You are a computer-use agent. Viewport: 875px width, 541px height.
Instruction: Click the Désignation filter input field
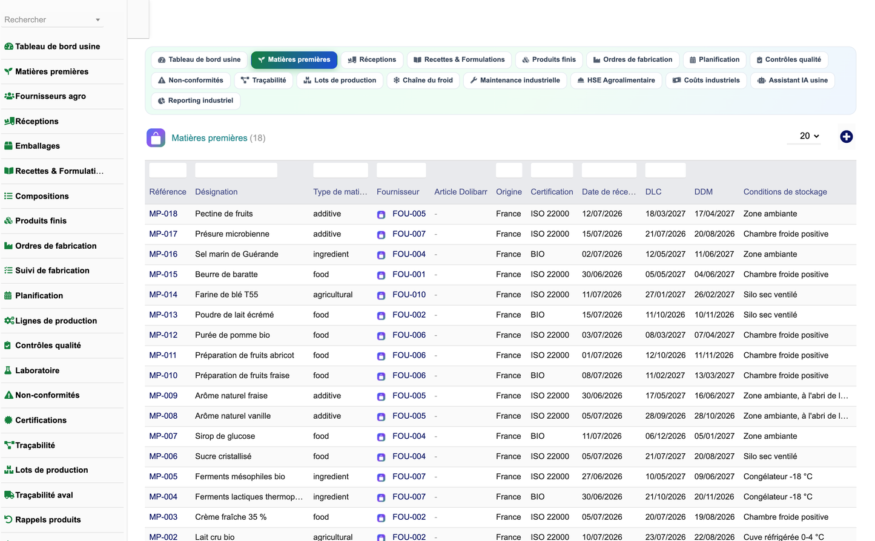pyautogui.click(x=236, y=170)
